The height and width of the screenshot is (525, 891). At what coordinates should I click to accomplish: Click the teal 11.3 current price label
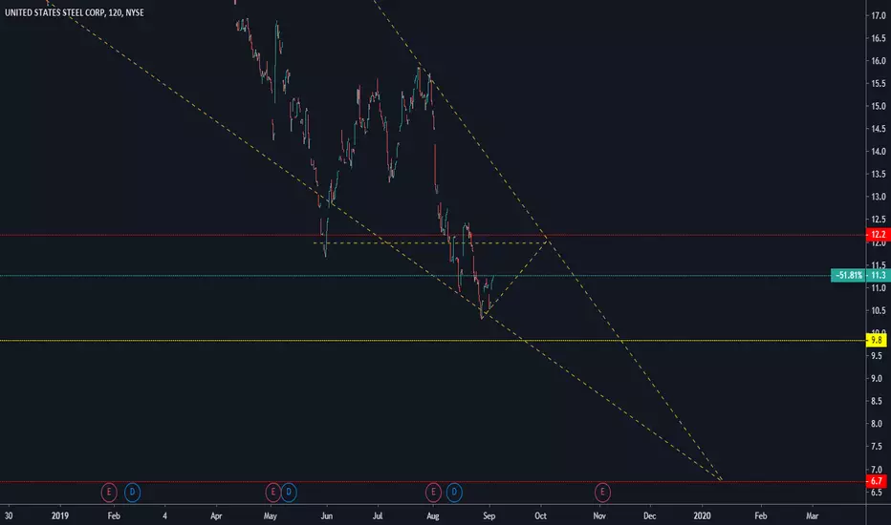878,275
